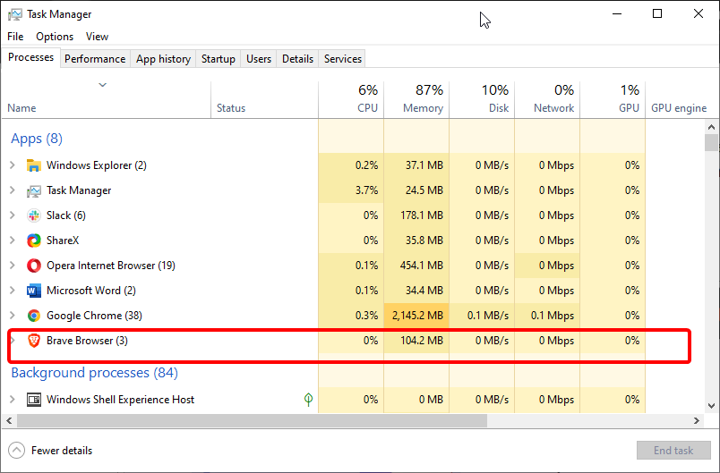Click the ShareX app icon

point(33,241)
